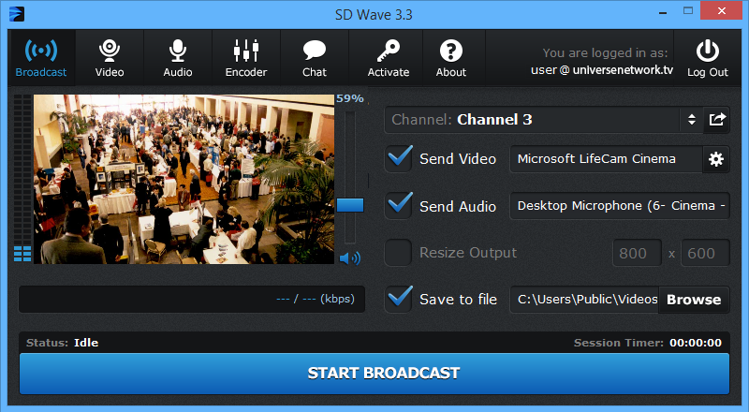This screenshot has width=749, height=412.
Task: Maximize the SD Wave window
Action: 688,11
